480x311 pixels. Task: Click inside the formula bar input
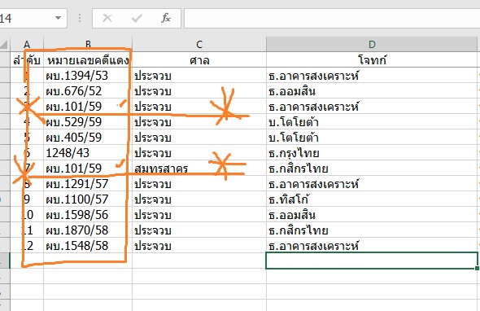coord(332,18)
